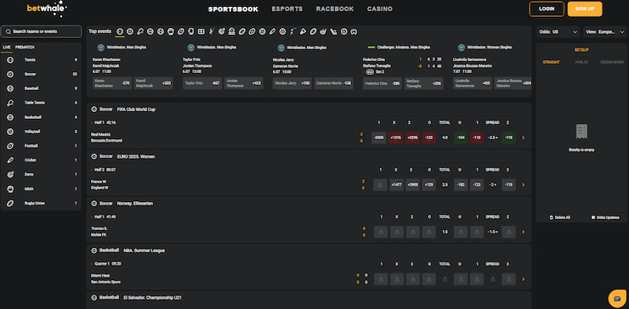Bet on Stefano Travaglia at +206
Viewport: 629px width, 309px height.
[x=423, y=83]
